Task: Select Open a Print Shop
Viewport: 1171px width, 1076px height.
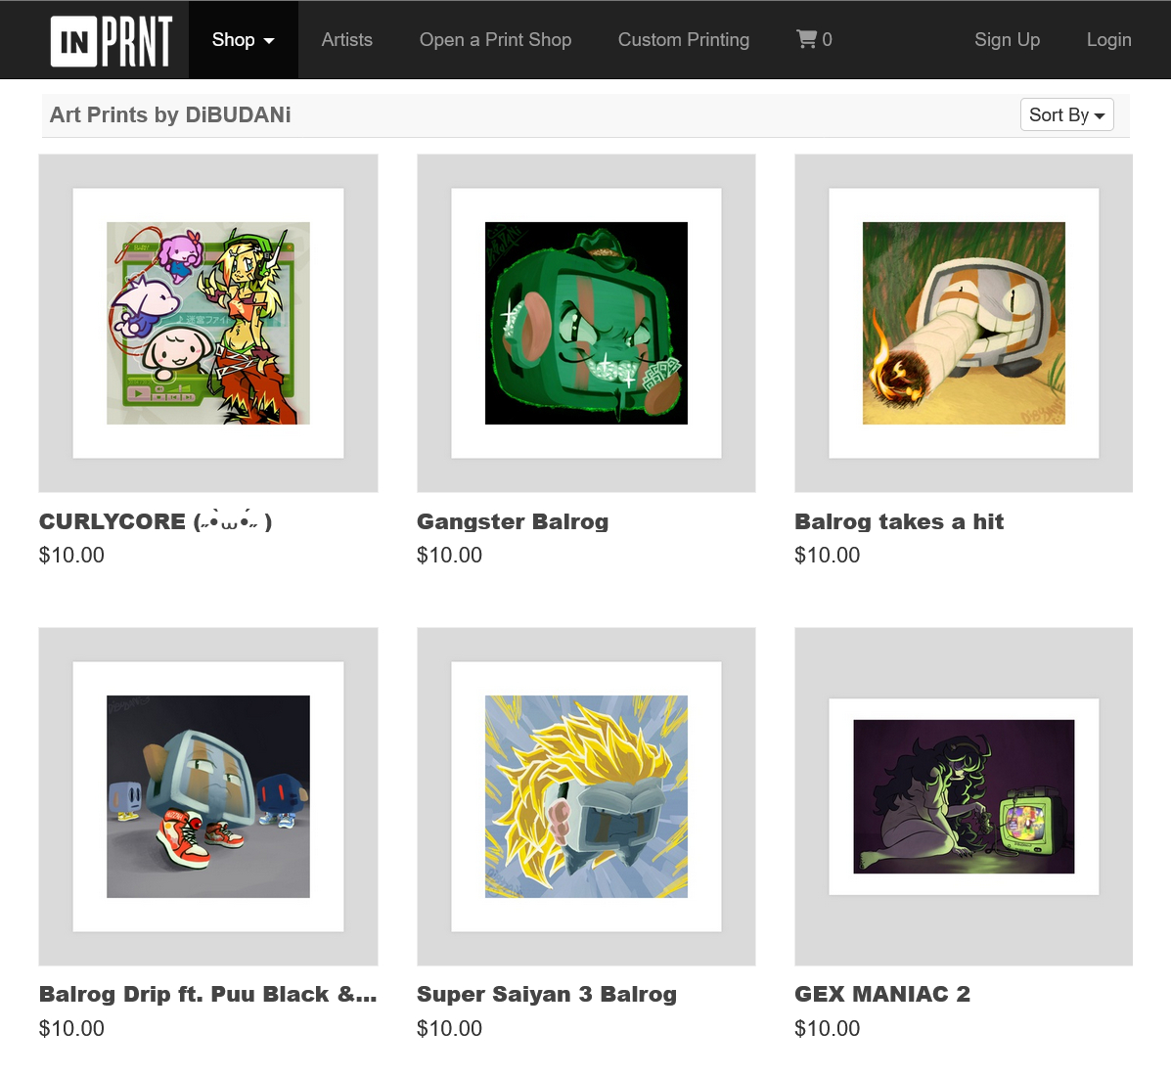Action: (495, 39)
